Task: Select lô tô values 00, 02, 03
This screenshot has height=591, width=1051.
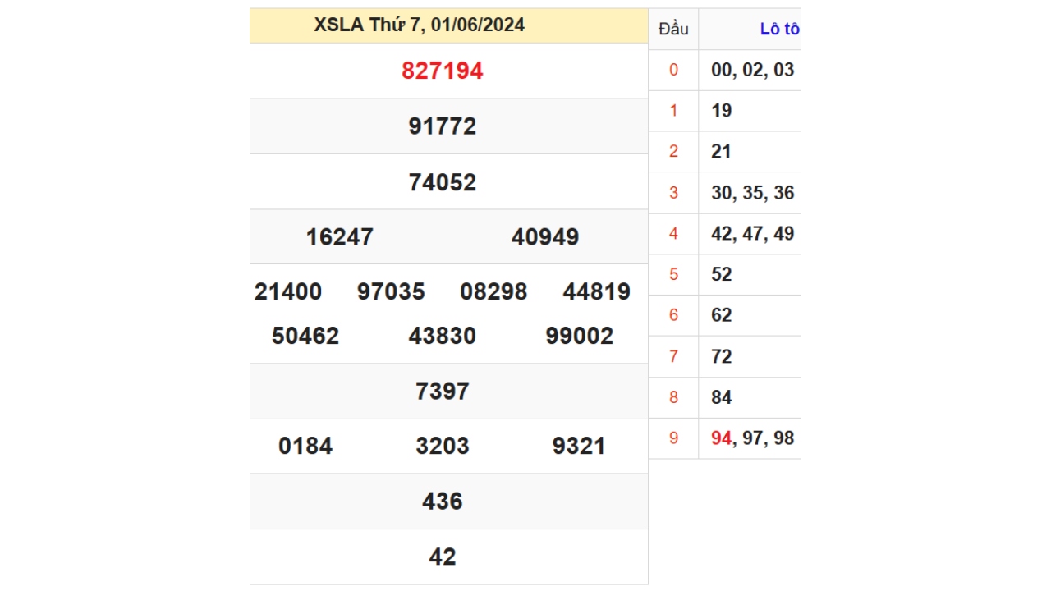Action: 753,70
